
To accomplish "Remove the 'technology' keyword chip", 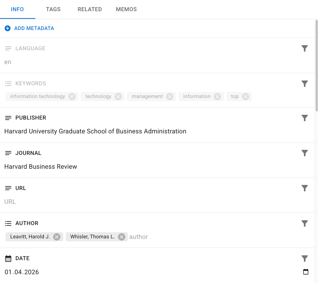I will click(x=118, y=97).
